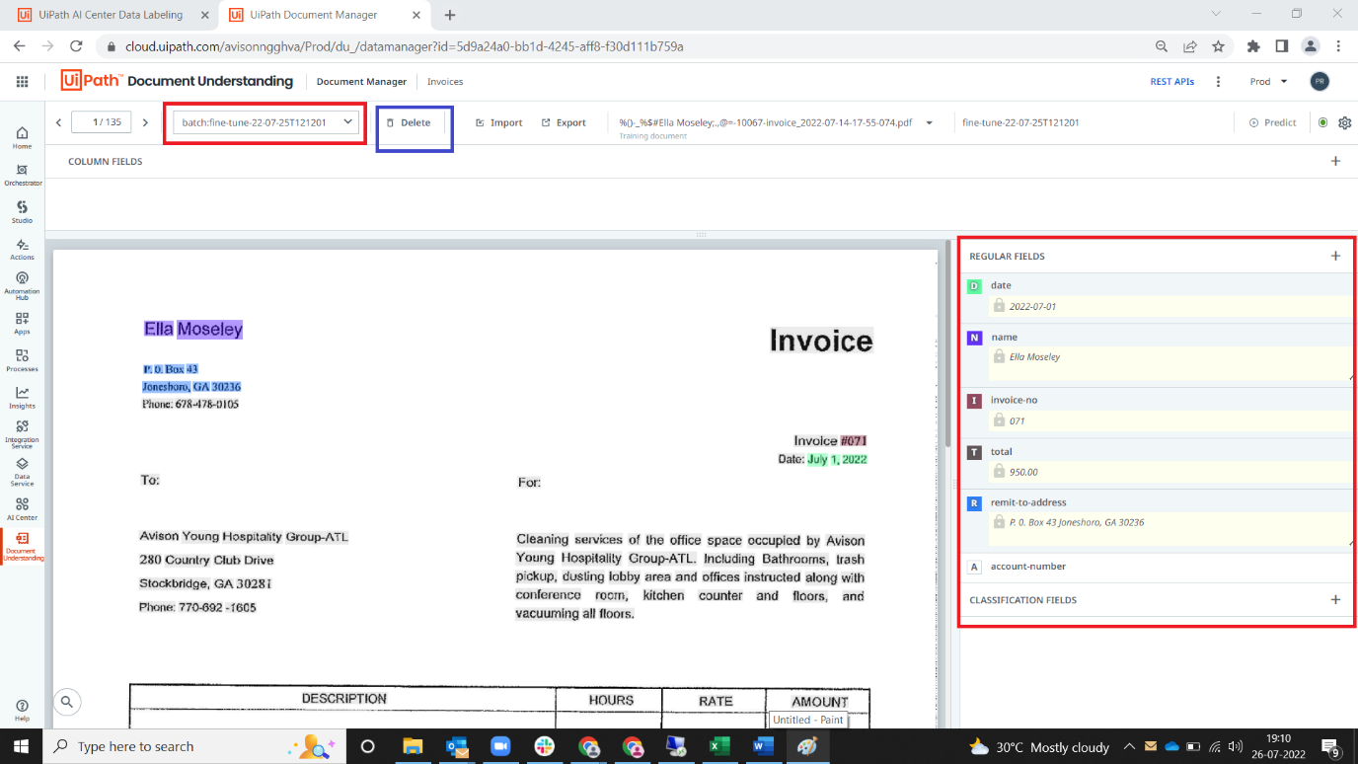Image resolution: width=1358 pixels, height=764 pixels.
Task: Add a new classification field
Action: pos(1335,599)
